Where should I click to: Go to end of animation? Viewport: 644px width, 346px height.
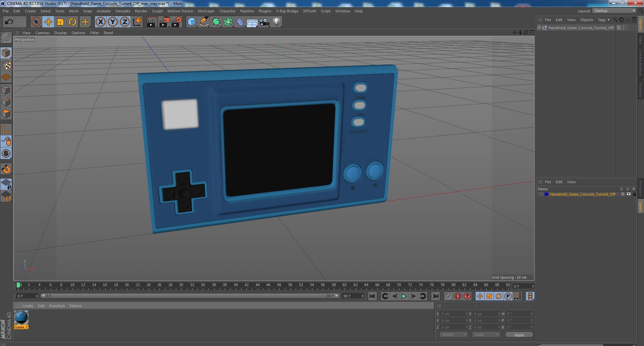coord(435,296)
